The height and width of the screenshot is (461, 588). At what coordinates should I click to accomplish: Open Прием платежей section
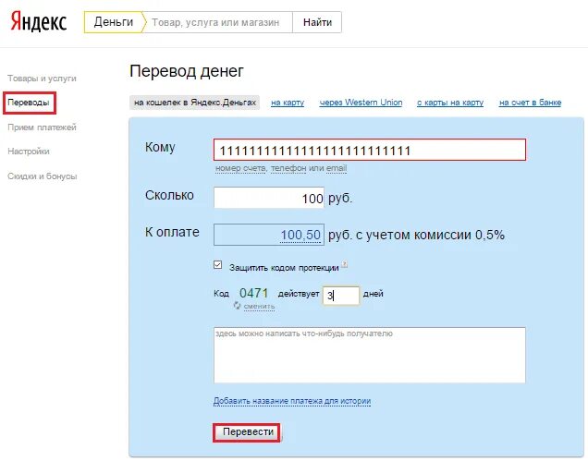pos(42,127)
